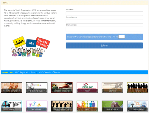Open the Senior Adults tile

(x=112, y=106)
